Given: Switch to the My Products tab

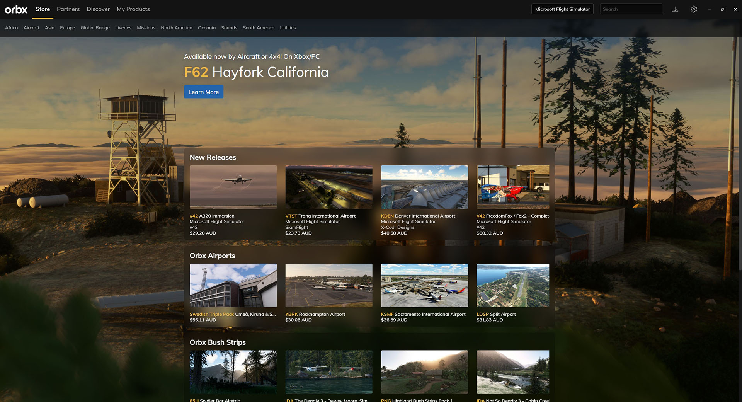Looking at the screenshot, I should 133,9.
